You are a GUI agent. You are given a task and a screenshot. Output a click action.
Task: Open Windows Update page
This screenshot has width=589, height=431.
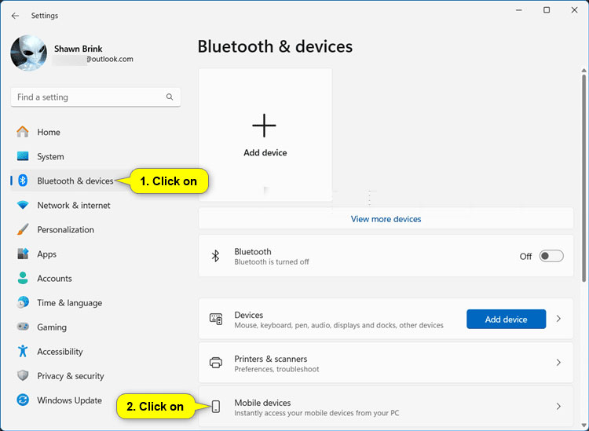tap(69, 400)
